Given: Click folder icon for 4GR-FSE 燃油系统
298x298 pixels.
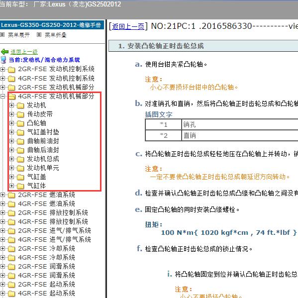Looking at the screenshot, I should point(11,204).
